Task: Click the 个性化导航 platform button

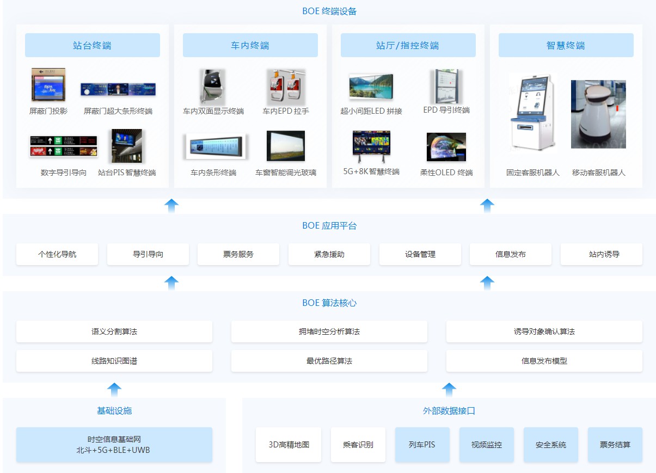Action: [57, 254]
